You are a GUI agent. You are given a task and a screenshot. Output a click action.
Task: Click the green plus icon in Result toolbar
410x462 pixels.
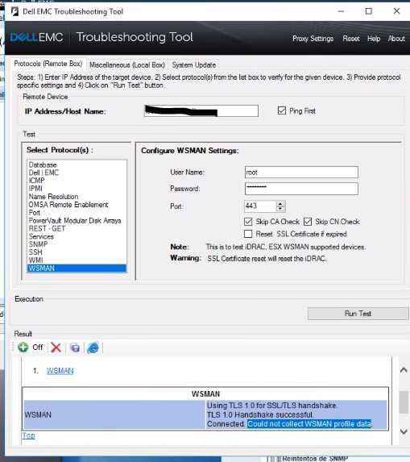(23, 348)
